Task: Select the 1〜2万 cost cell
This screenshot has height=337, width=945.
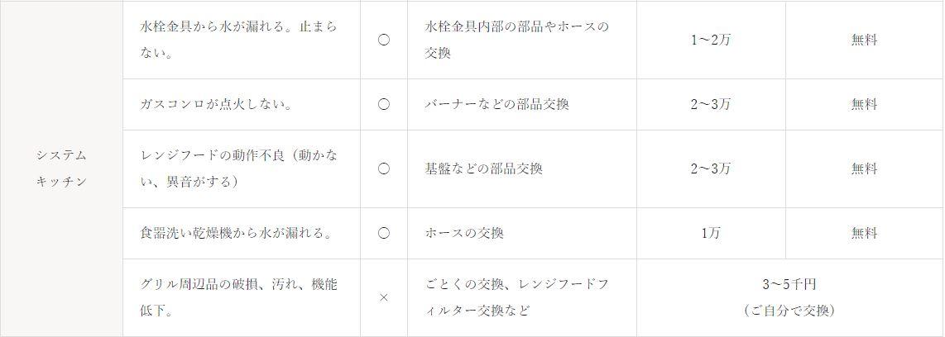Action: pos(711,40)
